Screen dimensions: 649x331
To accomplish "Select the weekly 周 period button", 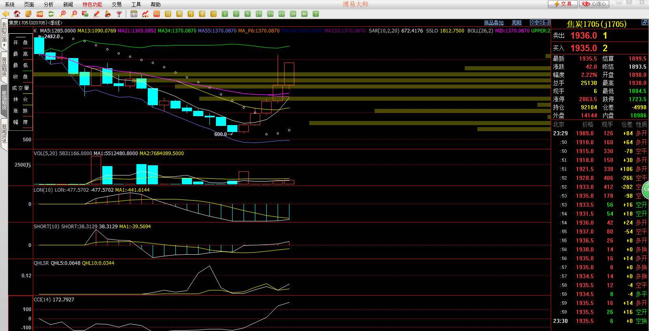I will coord(179,14).
